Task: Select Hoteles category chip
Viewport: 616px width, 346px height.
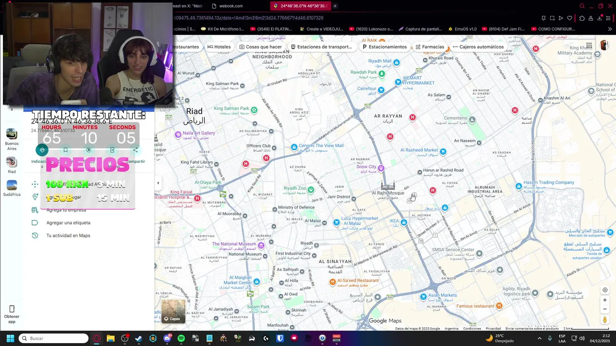Action: (x=219, y=47)
